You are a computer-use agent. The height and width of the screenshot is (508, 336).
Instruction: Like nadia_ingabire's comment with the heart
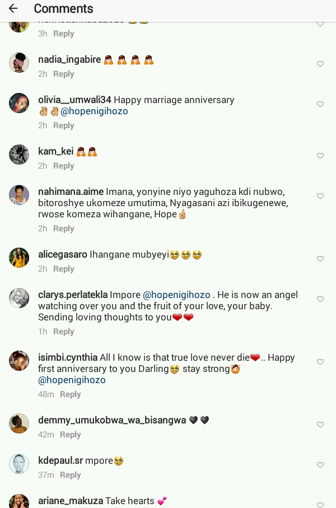(x=320, y=64)
